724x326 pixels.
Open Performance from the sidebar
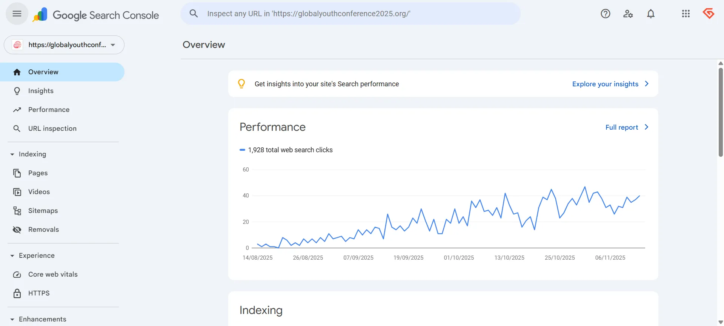click(x=49, y=110)
